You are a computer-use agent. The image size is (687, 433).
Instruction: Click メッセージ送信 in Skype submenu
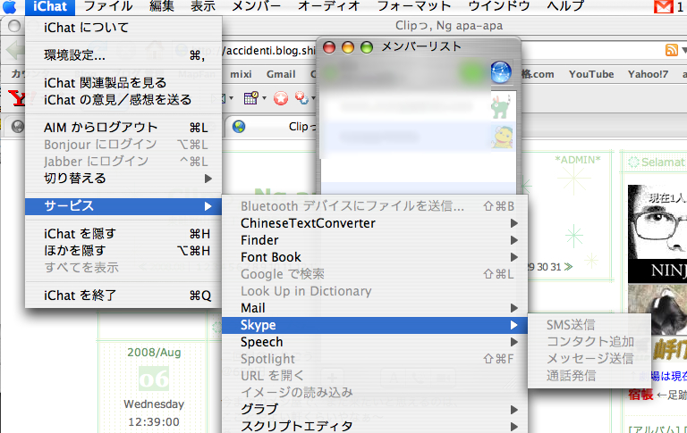[x=589, y=359]
